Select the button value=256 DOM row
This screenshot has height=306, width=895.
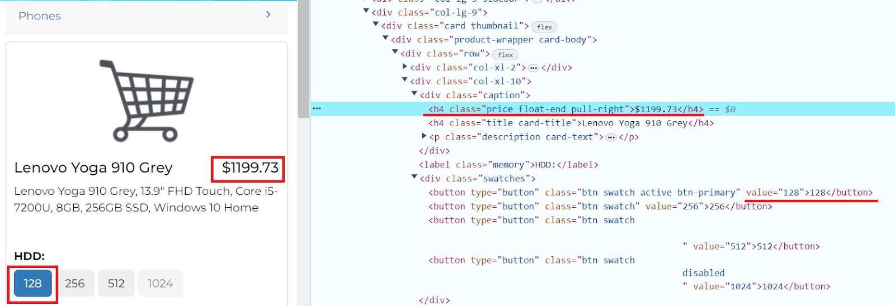600,207
